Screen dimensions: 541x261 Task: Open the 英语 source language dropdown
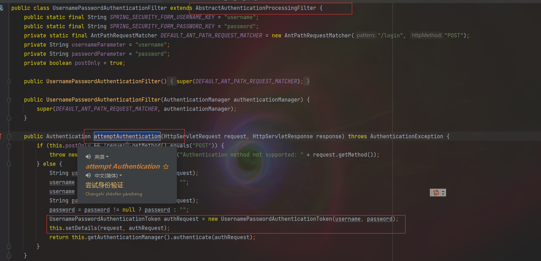click(x=102, y=157)
